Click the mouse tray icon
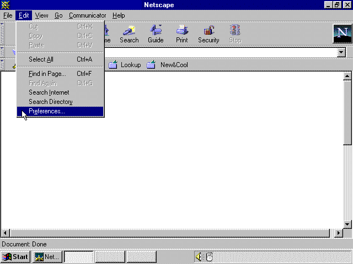 (210, 257)
